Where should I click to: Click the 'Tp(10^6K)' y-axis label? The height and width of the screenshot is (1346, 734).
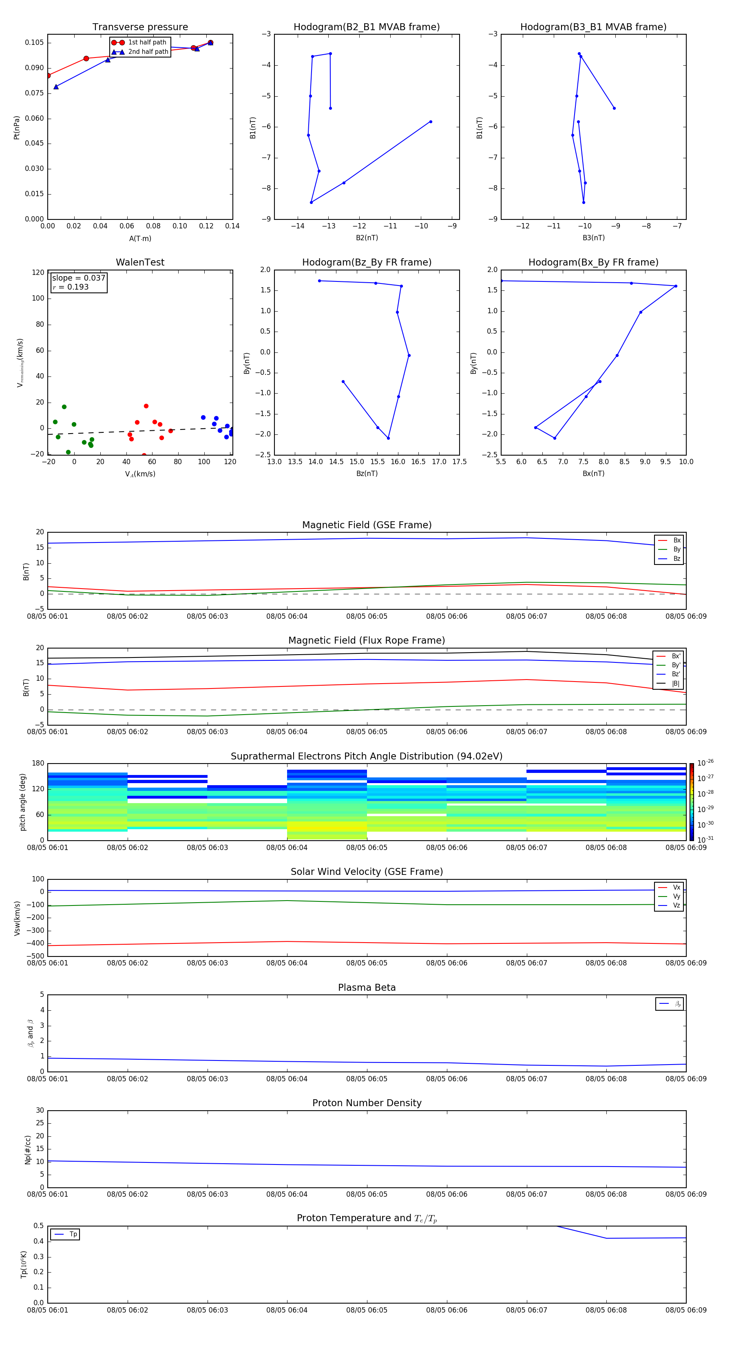click(24, 1264)
